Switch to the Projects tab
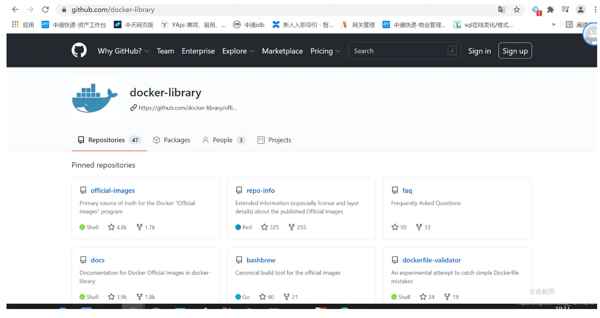Image resolution: width=600 pixels, height=318 pixels. (x=274, y=140)
